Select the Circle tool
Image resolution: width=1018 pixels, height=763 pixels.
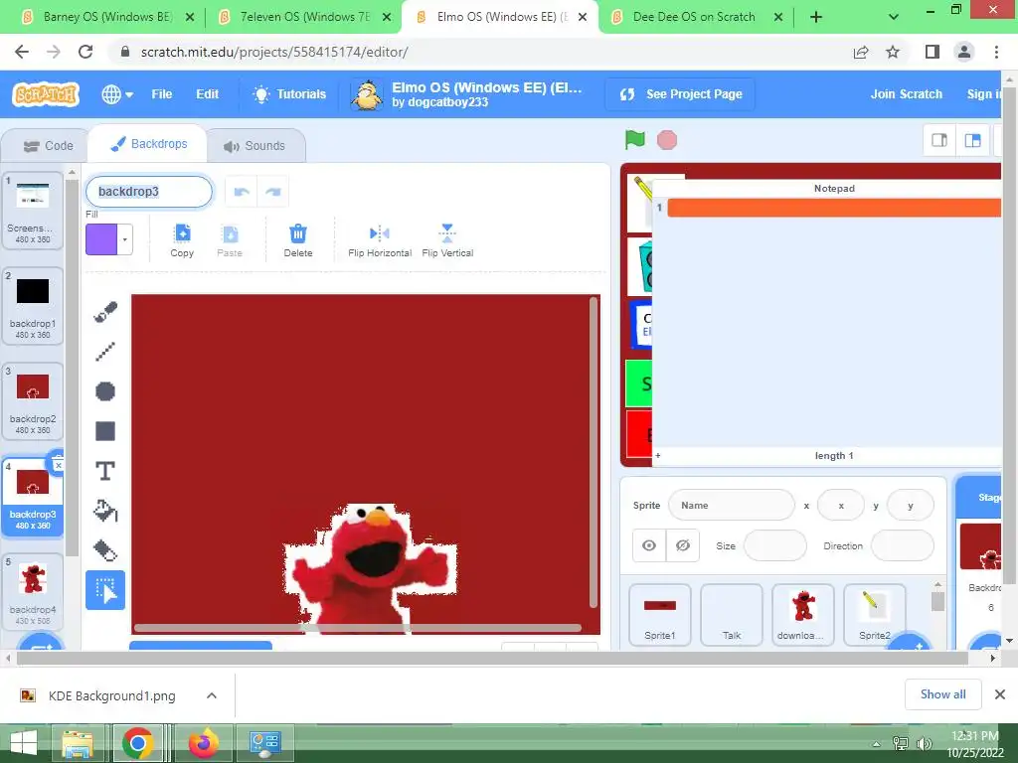105,391
